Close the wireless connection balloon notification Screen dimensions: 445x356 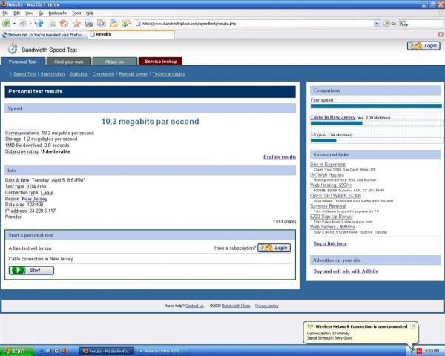(x=413, y=326)
